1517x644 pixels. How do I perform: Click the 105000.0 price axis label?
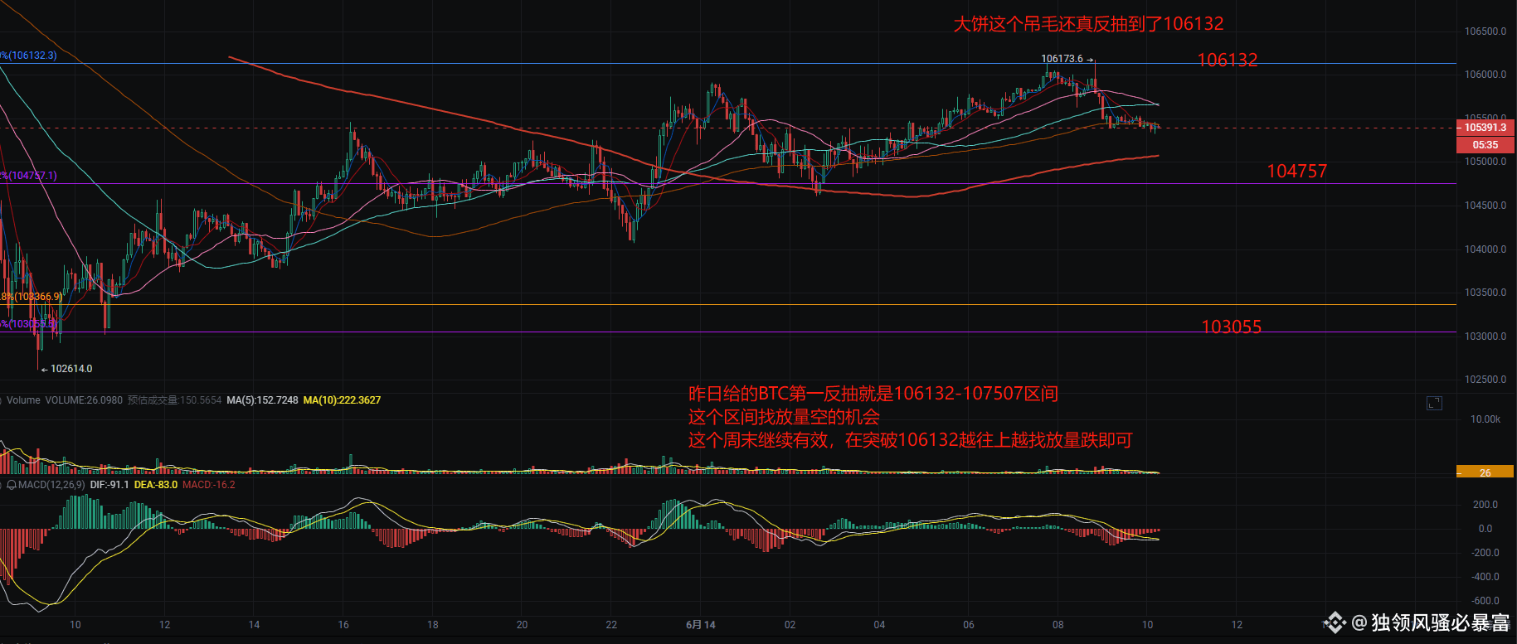[1485, 162]
